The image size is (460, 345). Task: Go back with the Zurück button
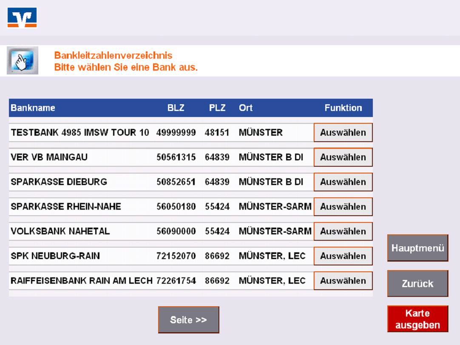point(417,284)
